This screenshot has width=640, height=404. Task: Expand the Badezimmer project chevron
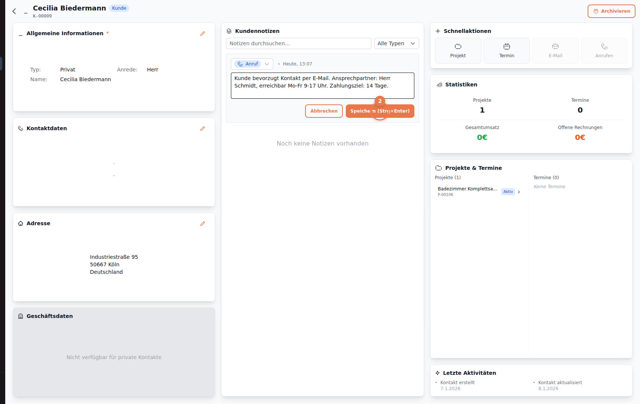[x=519, y=192]
